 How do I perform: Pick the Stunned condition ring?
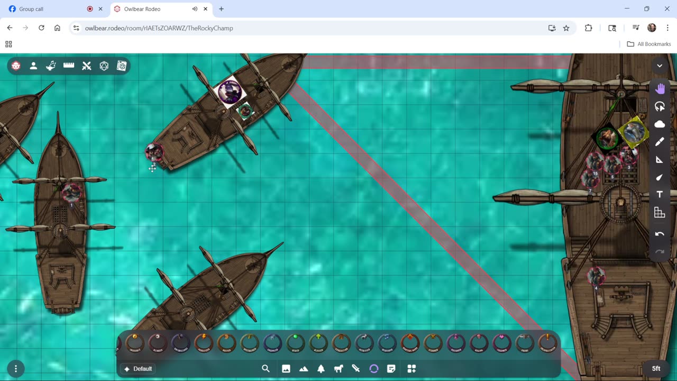pyautogui.click(x=434, y=343)
